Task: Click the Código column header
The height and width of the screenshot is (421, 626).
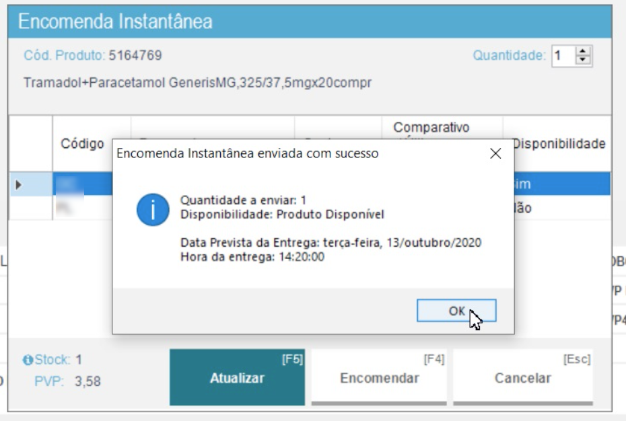Action: point(82,143)
